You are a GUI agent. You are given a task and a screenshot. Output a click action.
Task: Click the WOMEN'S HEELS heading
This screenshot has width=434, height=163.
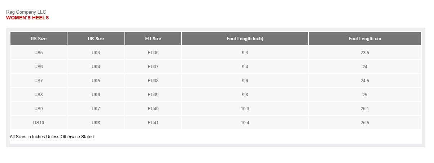click(27, 18)
